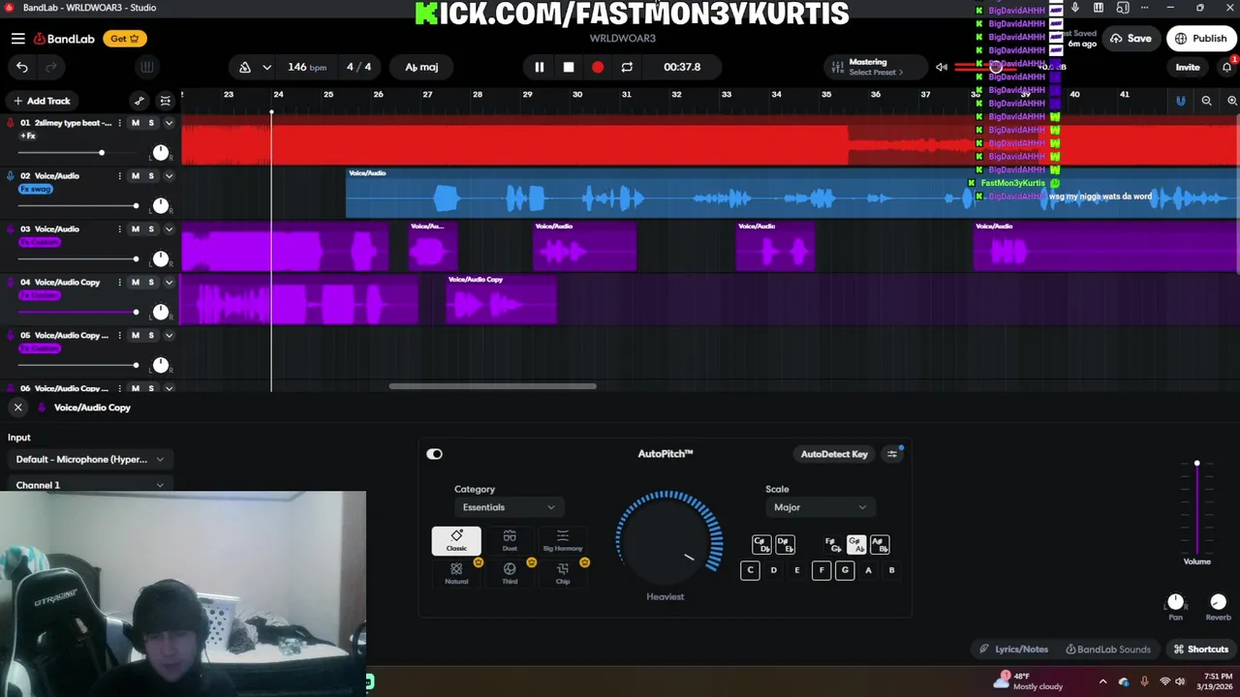1240x697 pixels.
Task: Select the Big Harmony AutoPitch preset
Action: 563,541
